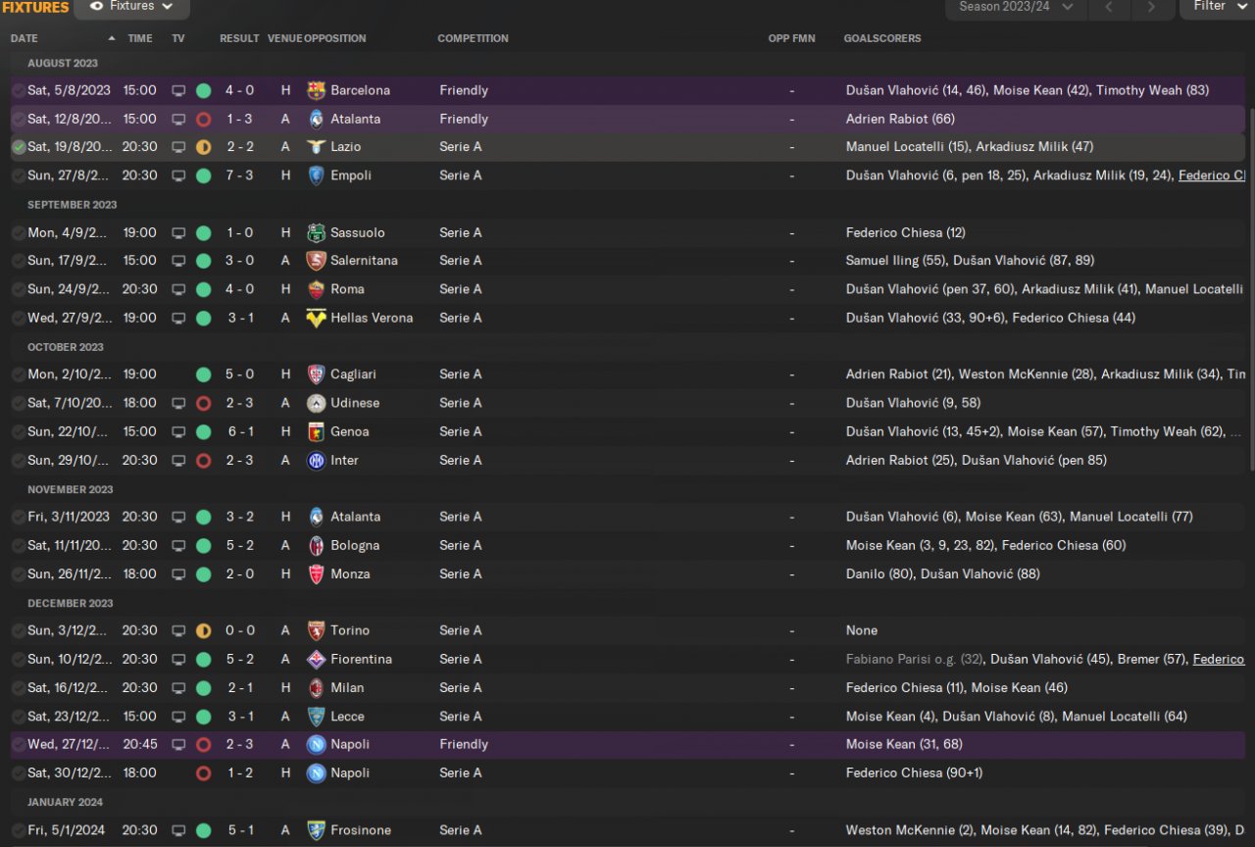
Task: Sort by the Competition column header
Action: 473,38
